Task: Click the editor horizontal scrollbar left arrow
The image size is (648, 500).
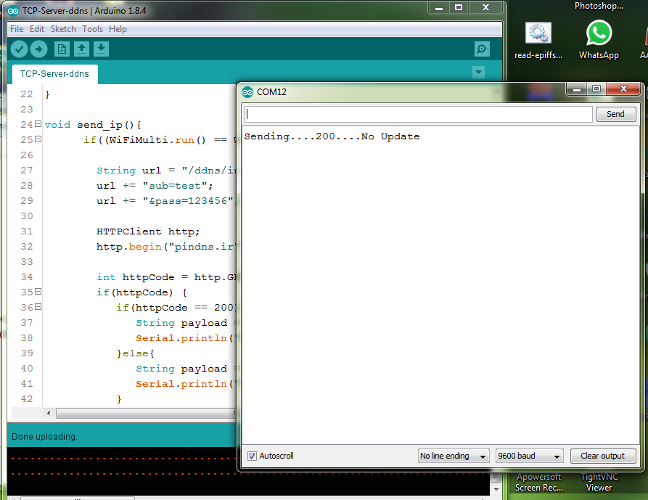Action: click(49, 413)
